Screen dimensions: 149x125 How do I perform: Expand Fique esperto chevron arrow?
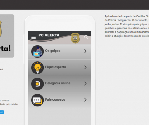click(85, 67)
